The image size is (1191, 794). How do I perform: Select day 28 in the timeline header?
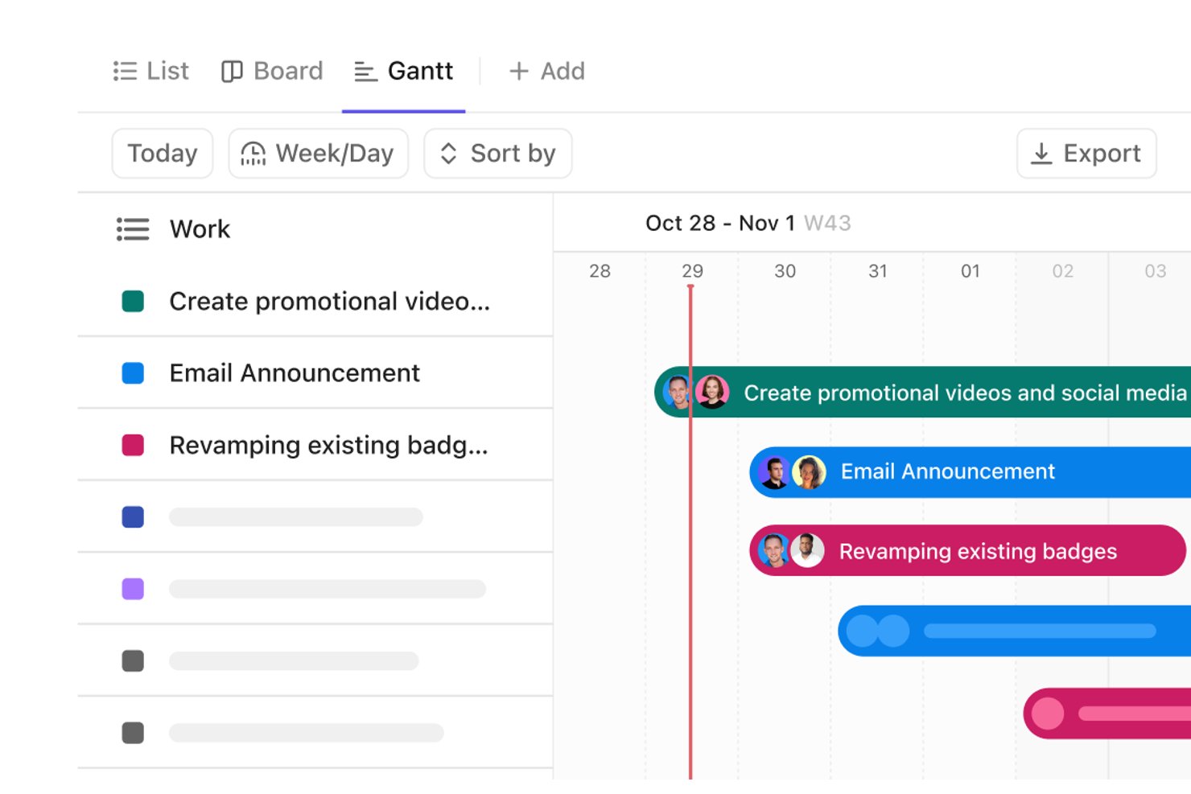pyautogui.click(x=600, y=271)
